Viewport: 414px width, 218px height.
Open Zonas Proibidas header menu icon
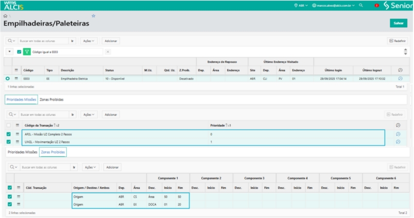(18, 187)
